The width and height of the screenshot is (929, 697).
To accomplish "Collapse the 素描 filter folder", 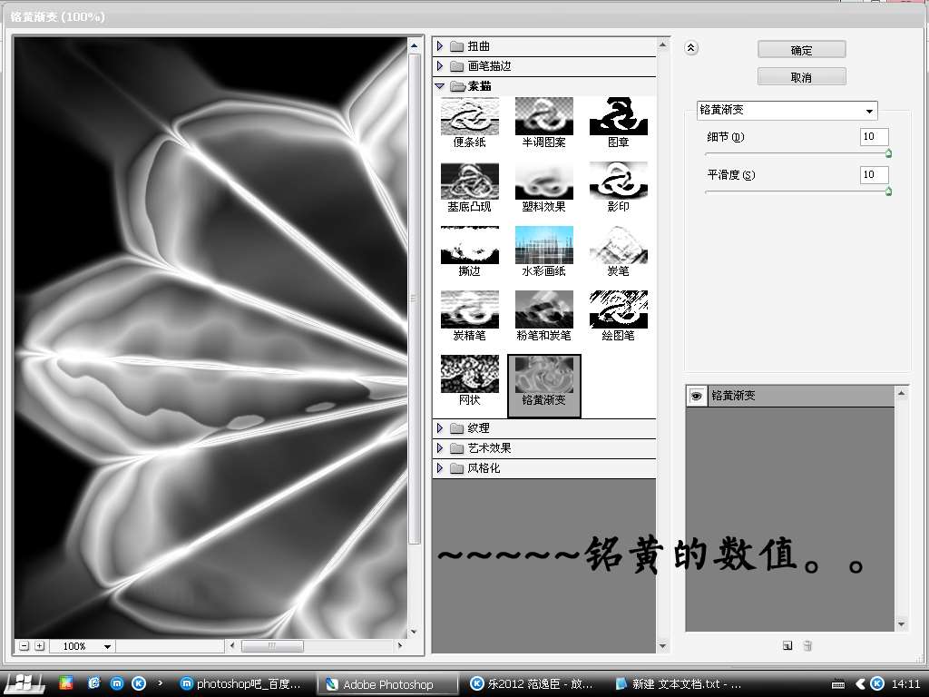I will (441, 86).
